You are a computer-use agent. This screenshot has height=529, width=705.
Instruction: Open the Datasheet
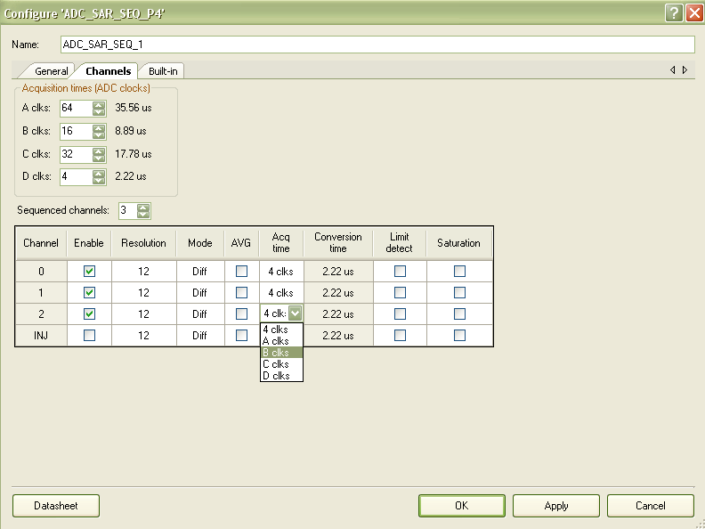56,506
